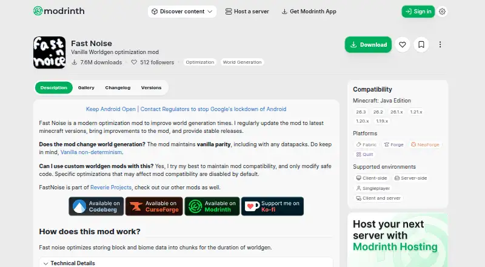Open the Reverie Projects link
Viewport: 485px width, 267px height.
(x=111, y=188)
